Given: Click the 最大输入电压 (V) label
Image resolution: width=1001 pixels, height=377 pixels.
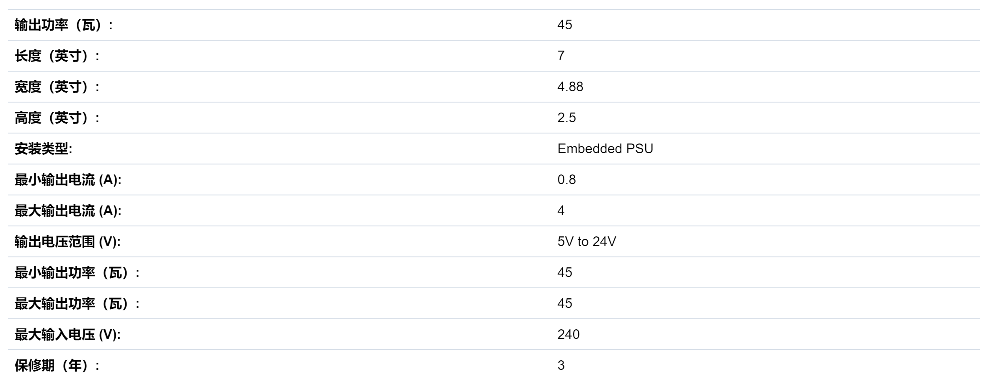Looking at the screenshot, I should pos(67,335).
